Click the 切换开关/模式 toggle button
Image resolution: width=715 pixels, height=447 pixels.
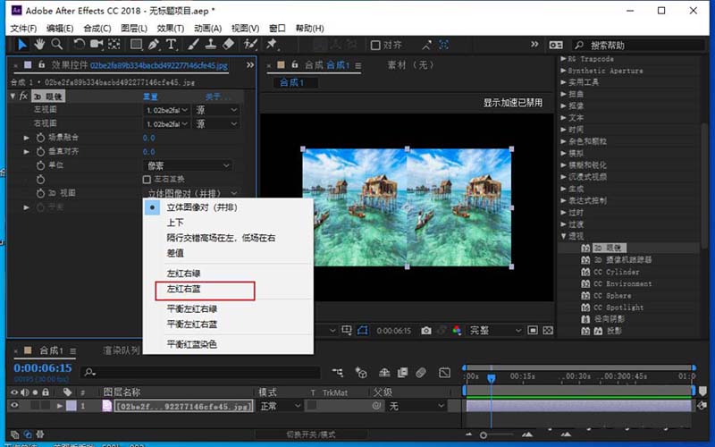pos(310,434)
